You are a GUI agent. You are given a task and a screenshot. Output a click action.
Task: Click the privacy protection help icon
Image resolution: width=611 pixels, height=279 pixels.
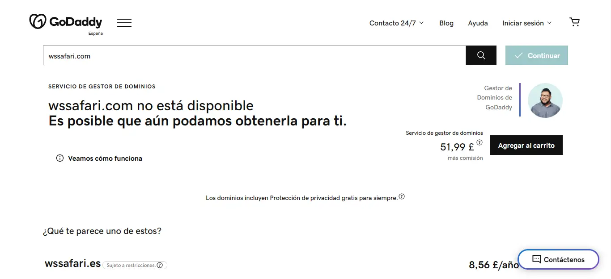tap(402, 196)
